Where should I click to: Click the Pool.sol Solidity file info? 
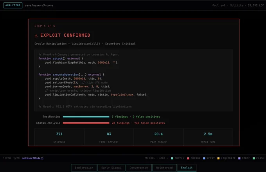tap(238, 5)
